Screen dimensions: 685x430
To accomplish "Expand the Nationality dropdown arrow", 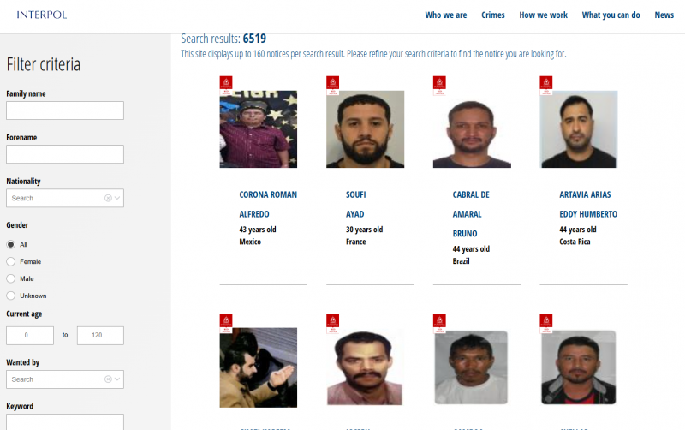I will point(117,198).
